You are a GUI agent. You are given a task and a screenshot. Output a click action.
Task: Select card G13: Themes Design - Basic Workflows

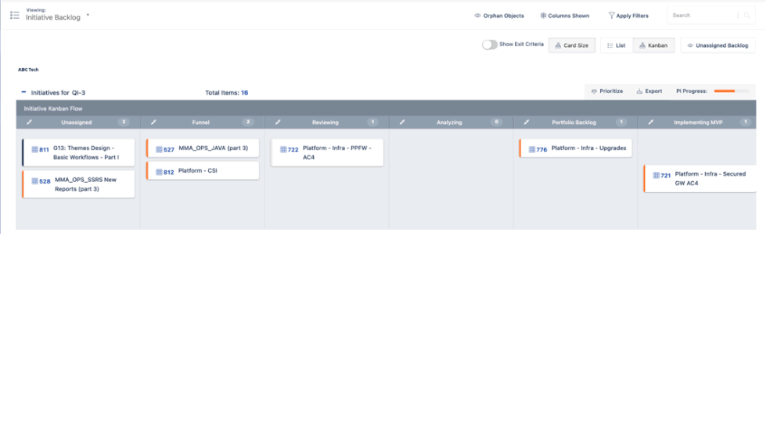click(79, 152)
